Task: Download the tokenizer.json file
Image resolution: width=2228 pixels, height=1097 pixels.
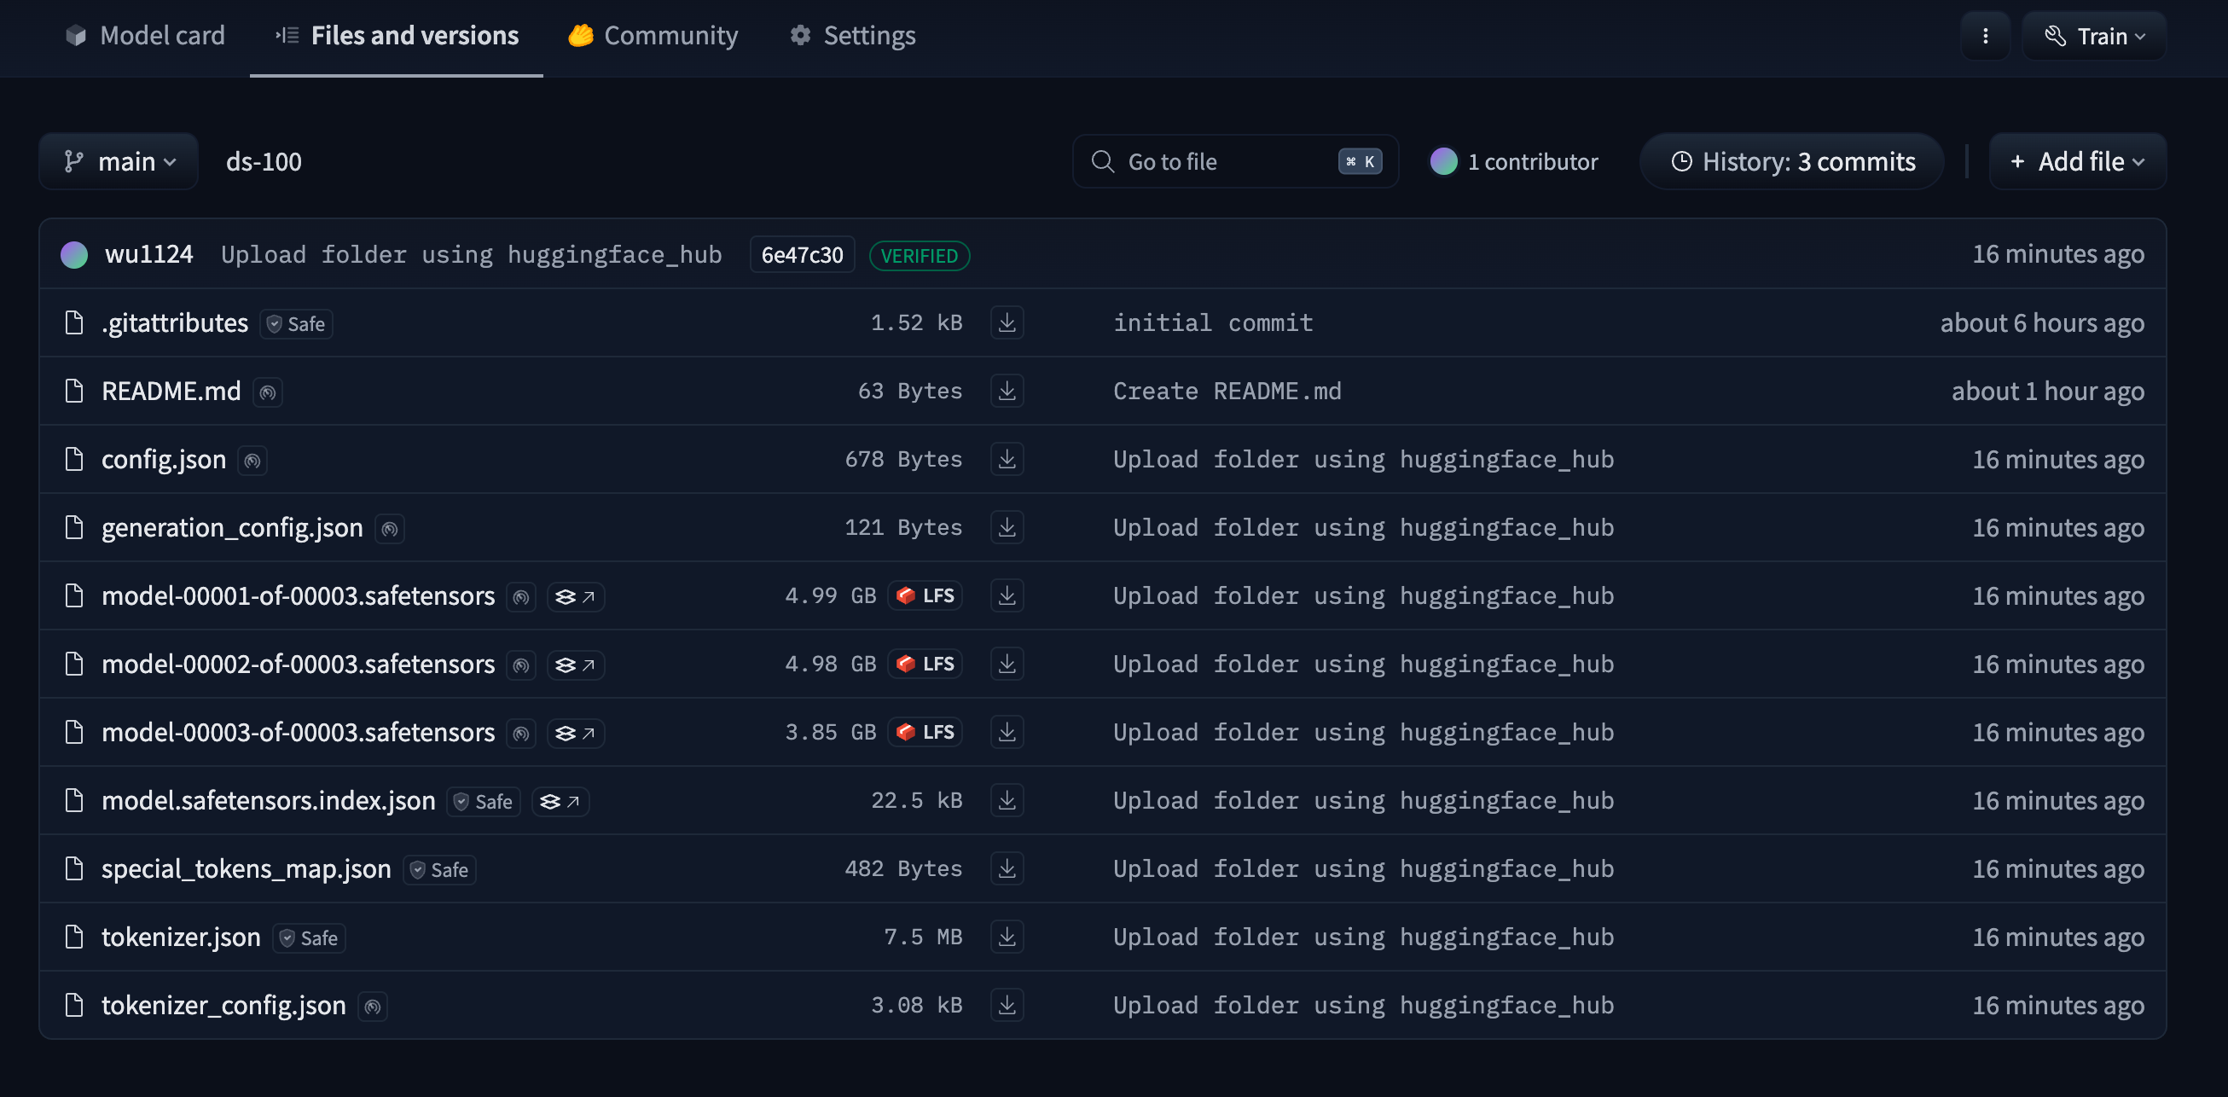Action: 1007,937
